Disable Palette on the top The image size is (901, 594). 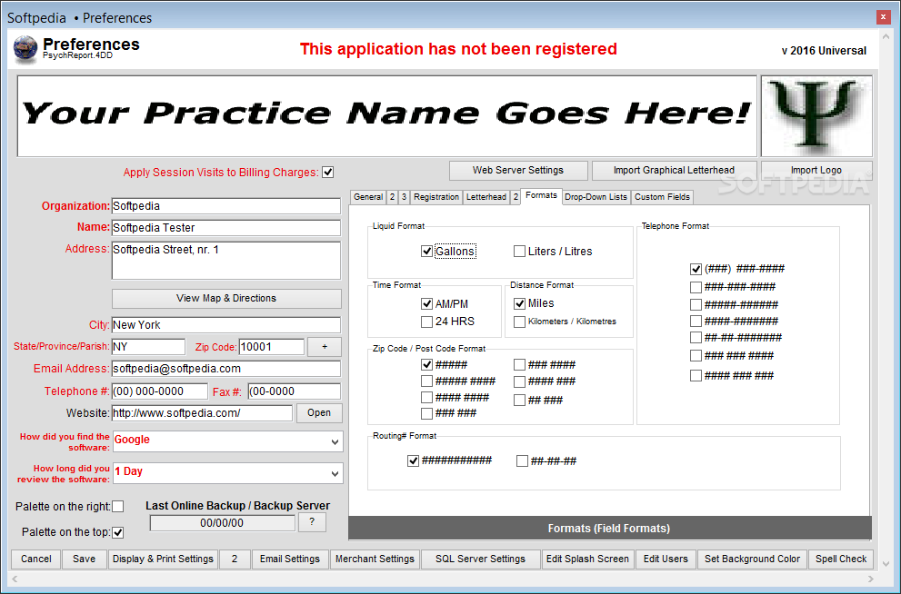[x=118, y=532]
